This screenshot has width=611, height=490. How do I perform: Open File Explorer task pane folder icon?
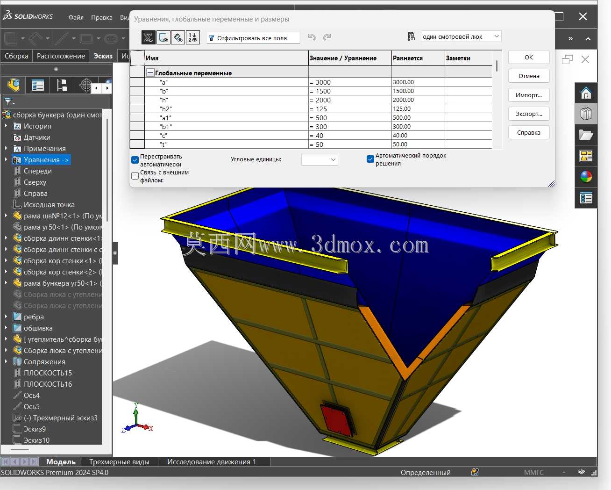[586, 135]
